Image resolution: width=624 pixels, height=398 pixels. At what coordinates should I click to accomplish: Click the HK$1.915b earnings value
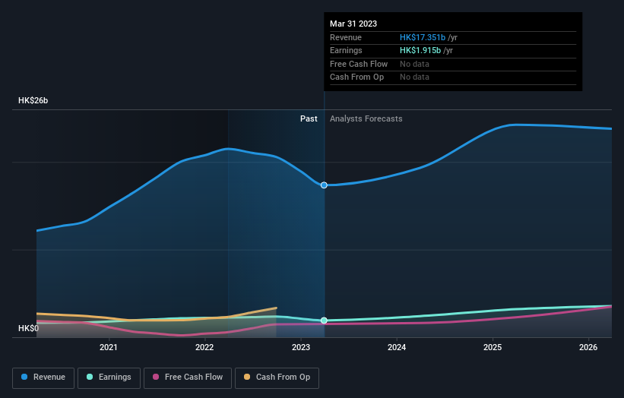(420, 50)
